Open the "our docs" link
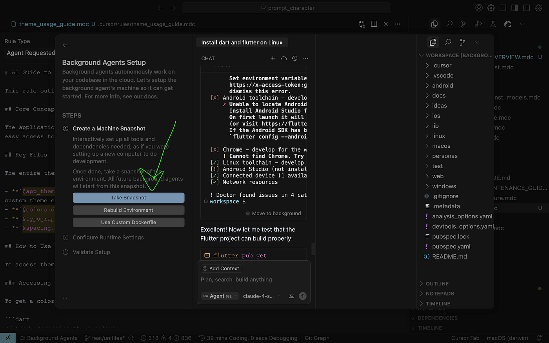Viewport: 549px width, 343px height. pyautogui.click(x=145, y=96)
